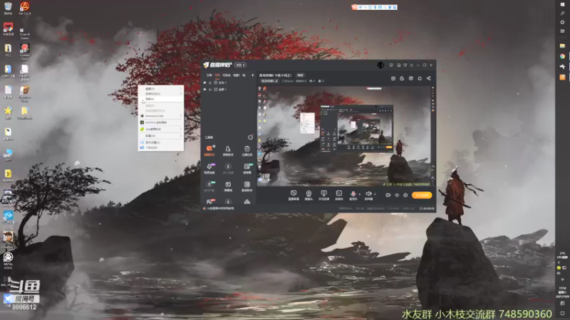Edit the room title with pencil button
This screenshot has width=570, height=320.
[269, 81]
